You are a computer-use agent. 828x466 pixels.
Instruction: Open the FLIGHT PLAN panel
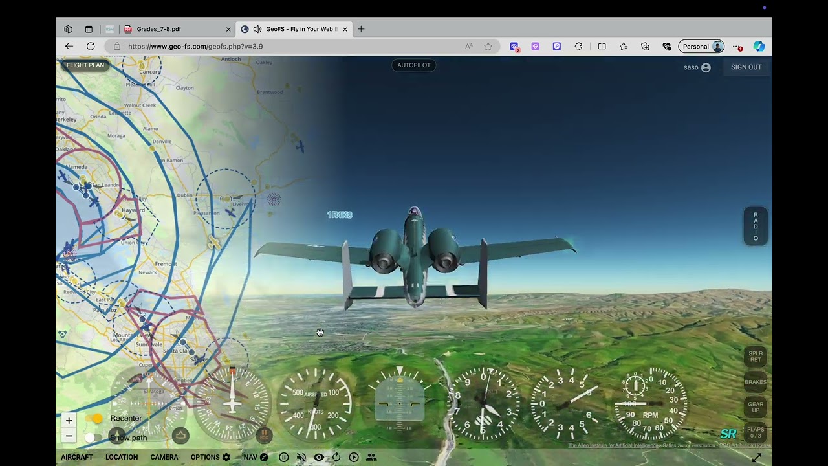point(85,65)
